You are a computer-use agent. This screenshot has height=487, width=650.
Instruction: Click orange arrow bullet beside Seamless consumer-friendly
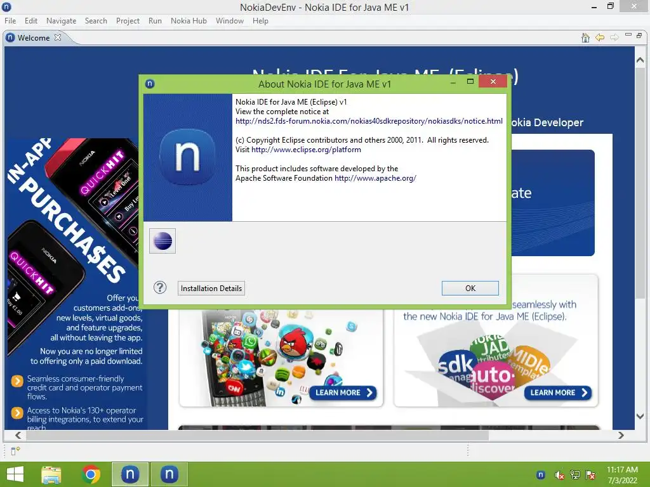click(17, 381)
